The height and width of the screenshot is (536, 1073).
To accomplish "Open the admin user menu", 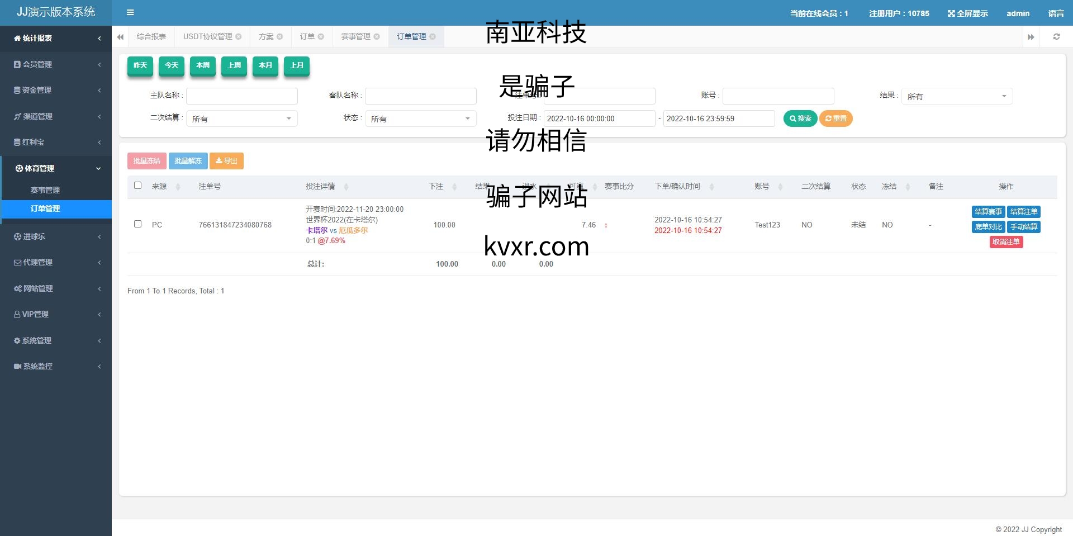I will (1018, 13).
